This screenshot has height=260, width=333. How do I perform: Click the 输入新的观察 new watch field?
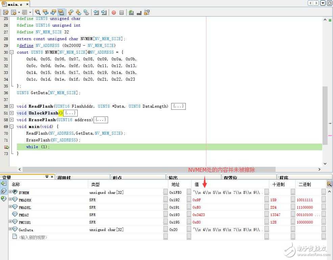coord(33,237)
